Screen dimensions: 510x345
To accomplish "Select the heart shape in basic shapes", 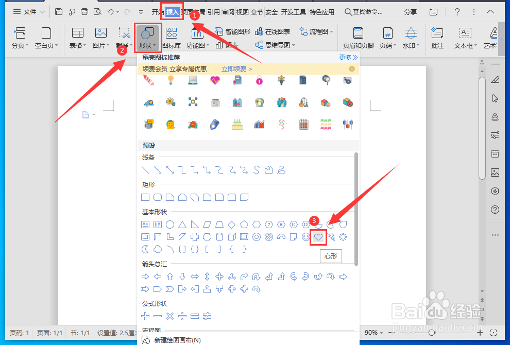I will [318, 237].
